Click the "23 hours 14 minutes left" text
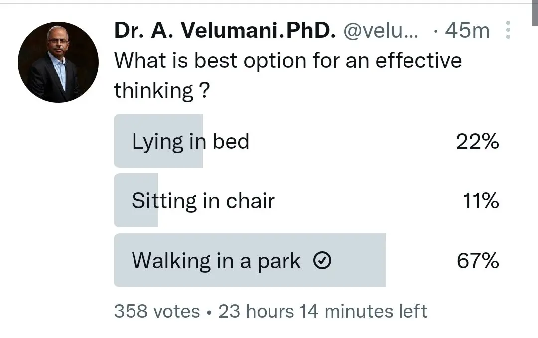The image size is (538, 338). point(323,311)
